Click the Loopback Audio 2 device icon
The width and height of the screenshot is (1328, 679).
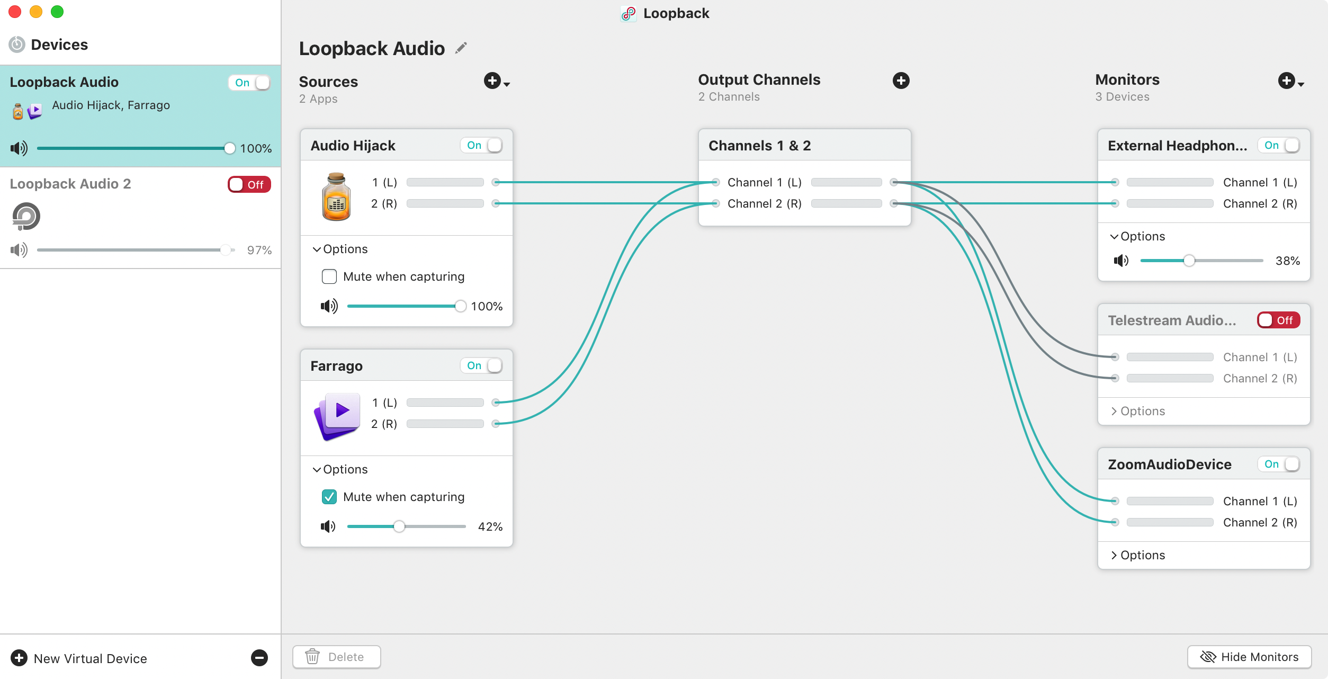pyautogui.click(x=26, y=217)
